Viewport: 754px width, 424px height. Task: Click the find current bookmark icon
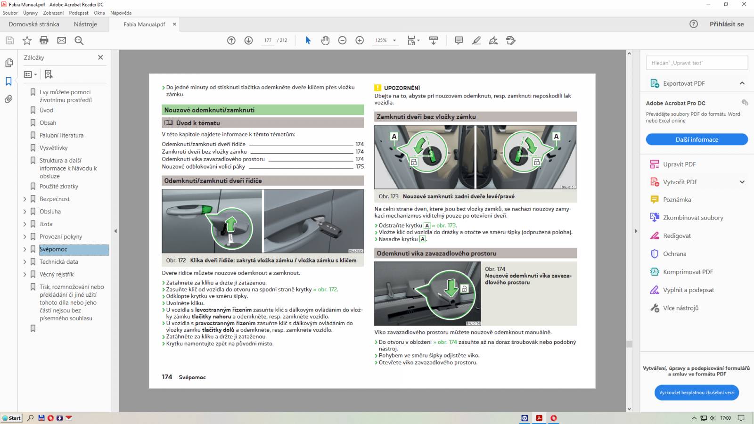pos(49,74)
